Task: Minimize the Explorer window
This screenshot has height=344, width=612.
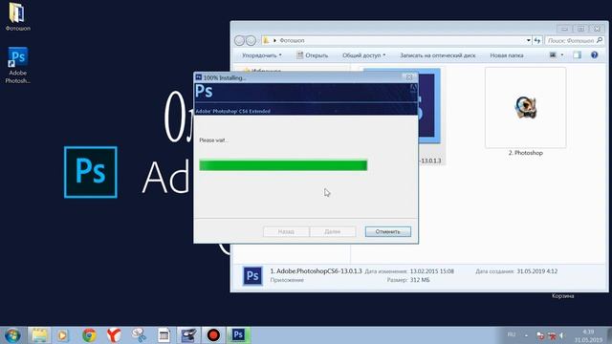Action: coord(564,29)
